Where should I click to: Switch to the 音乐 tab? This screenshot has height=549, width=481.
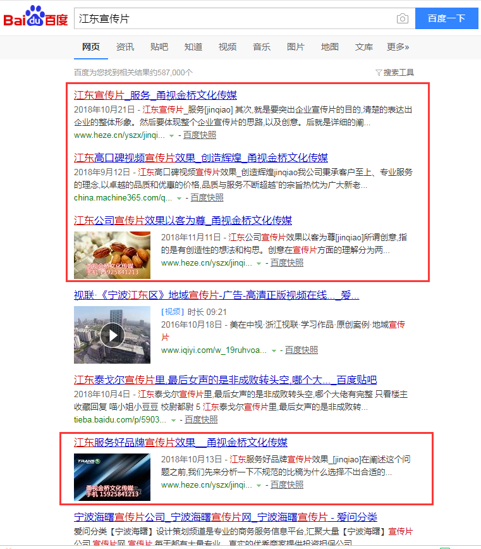tap(262, 47)
